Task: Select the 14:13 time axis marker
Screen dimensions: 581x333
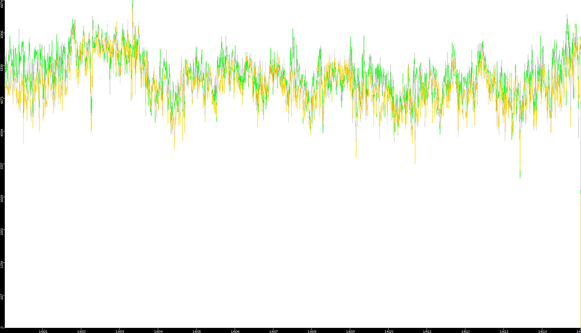Action: pyautogui.click(x=504, y=331)
